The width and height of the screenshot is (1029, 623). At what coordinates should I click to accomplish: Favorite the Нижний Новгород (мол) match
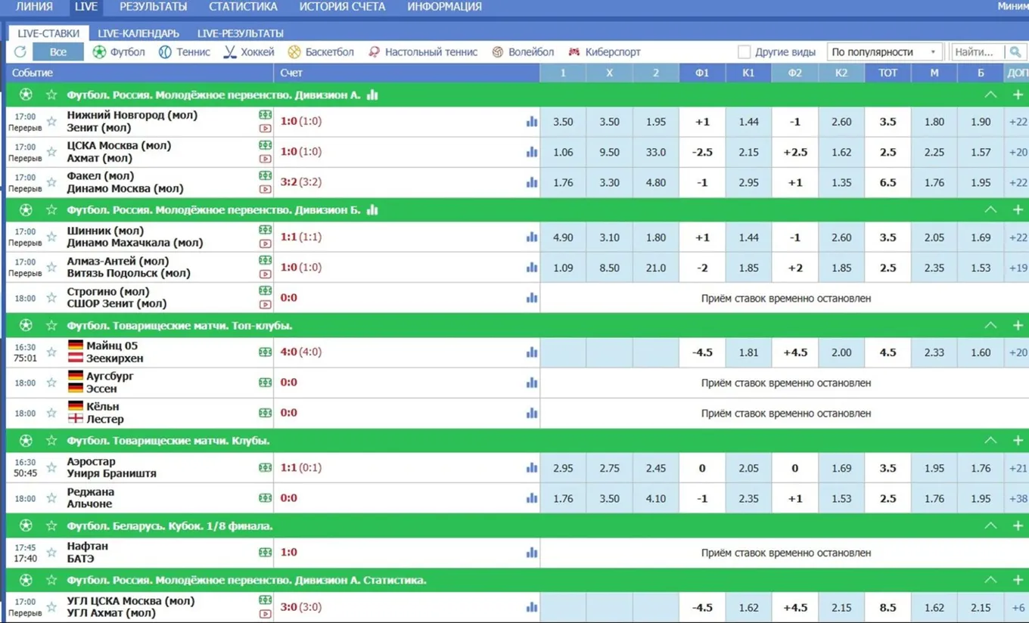[x=51, y=122]
